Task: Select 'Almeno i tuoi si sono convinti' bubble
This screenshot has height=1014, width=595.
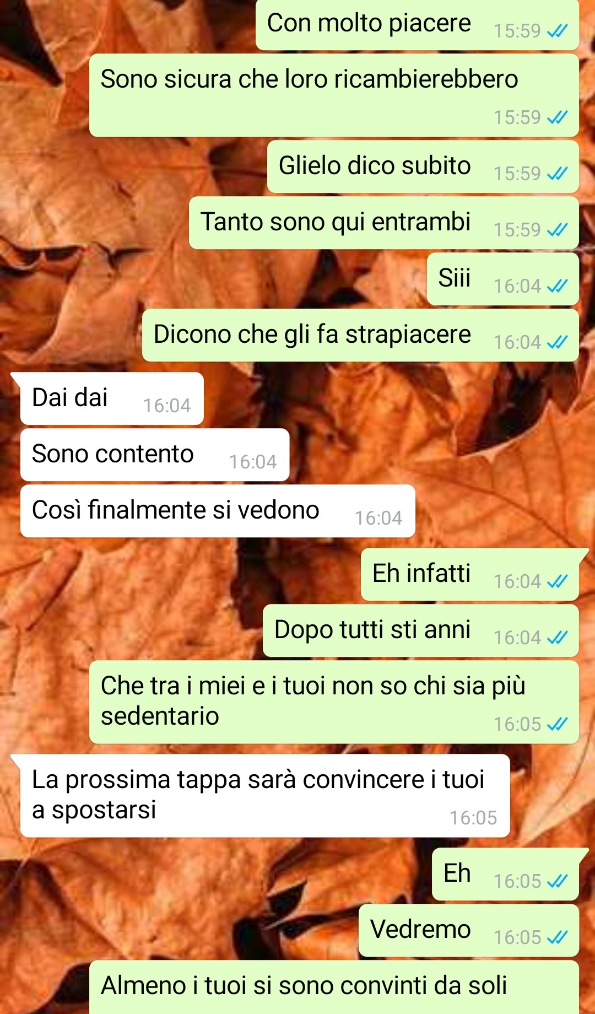Action: (334, 988)
